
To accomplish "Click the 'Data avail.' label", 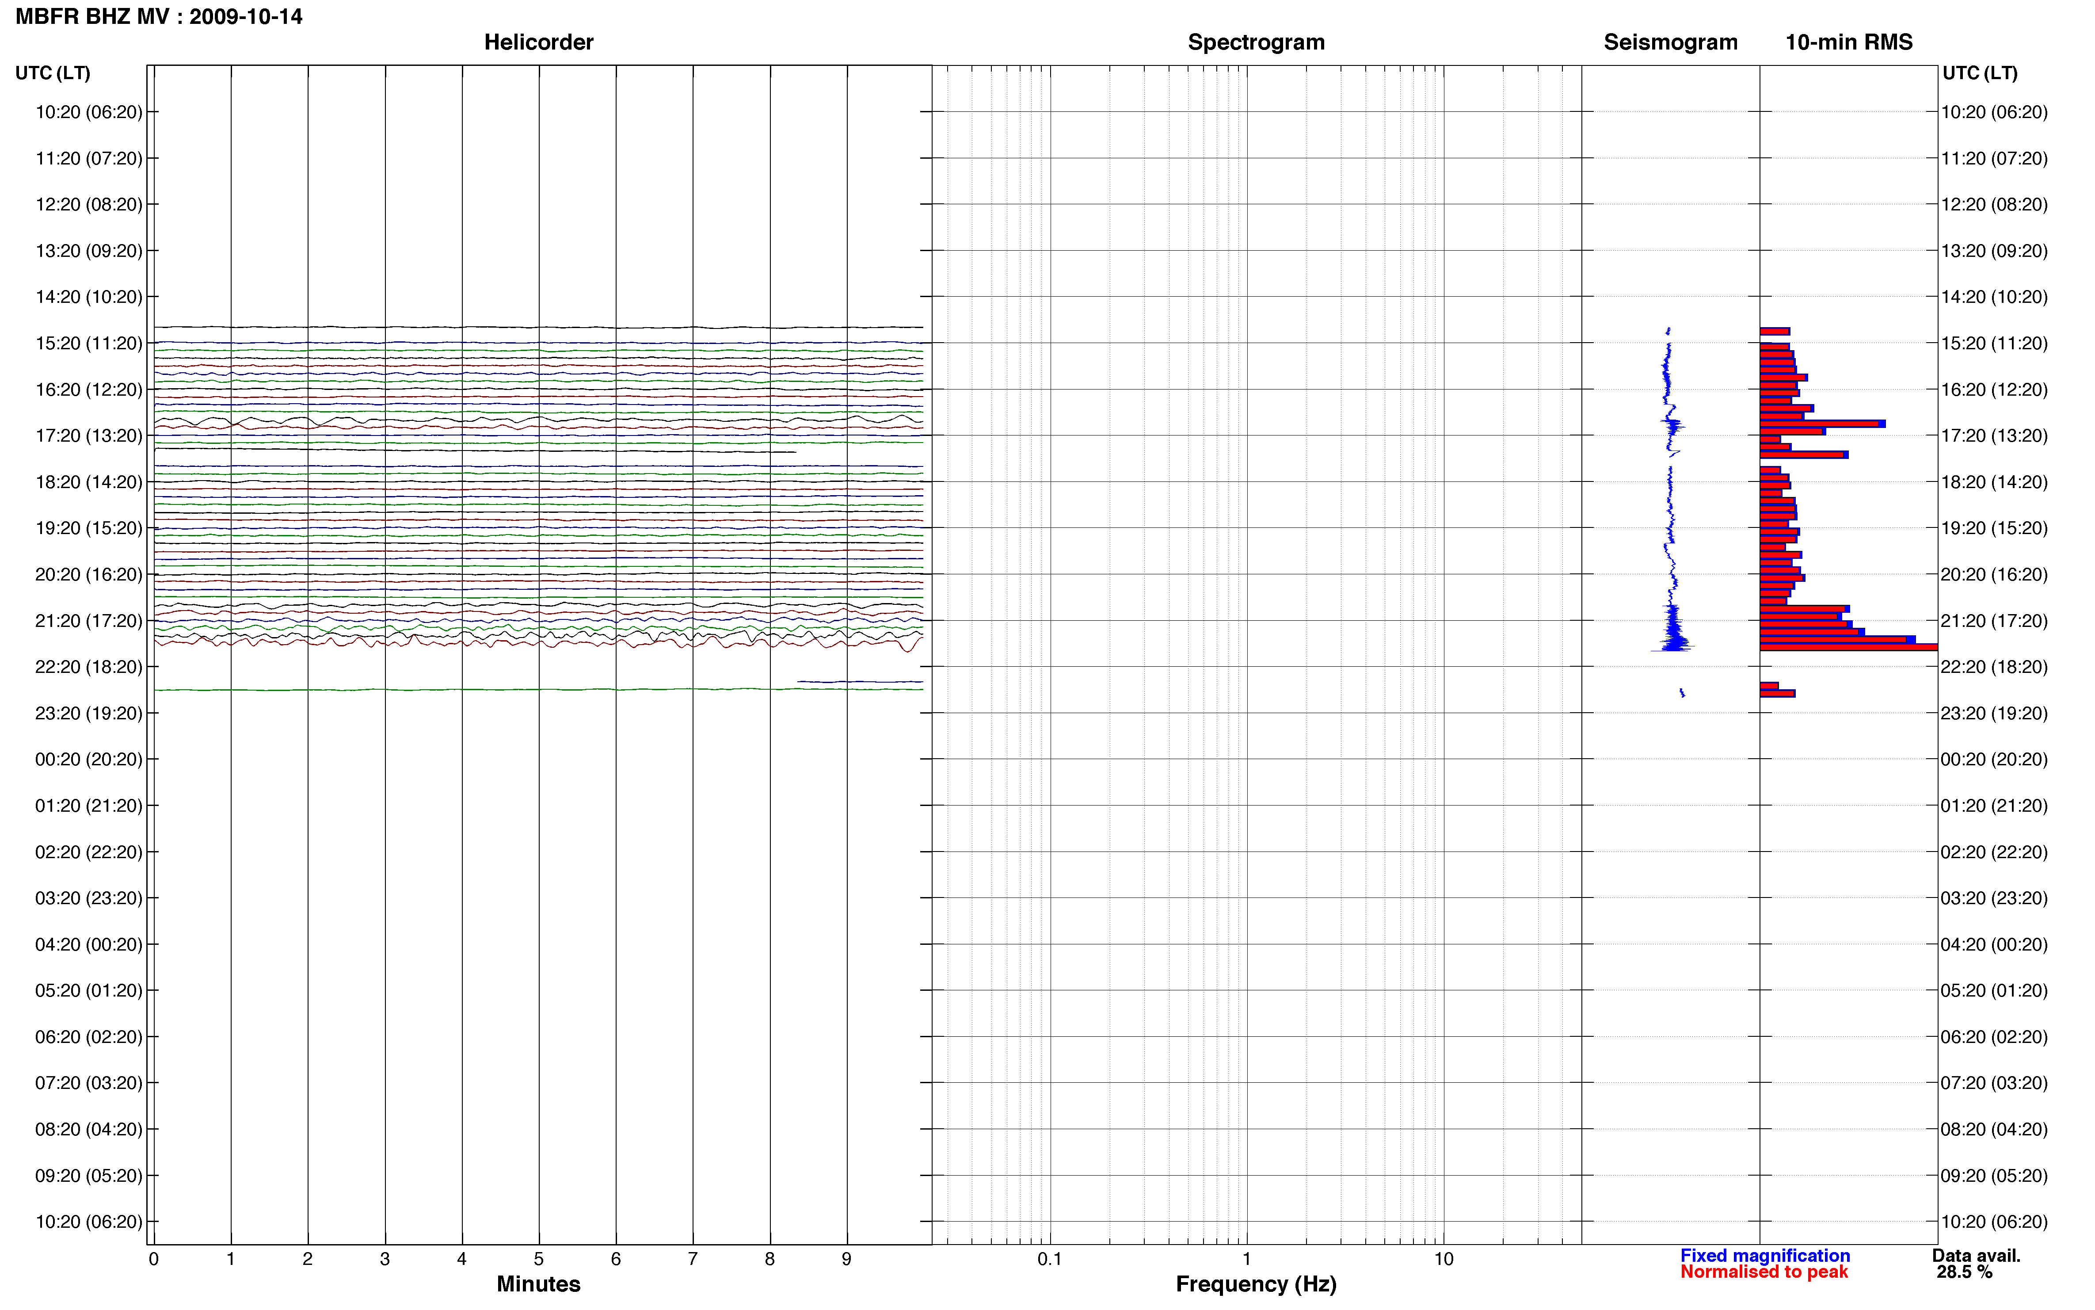I will 1977,1256.
